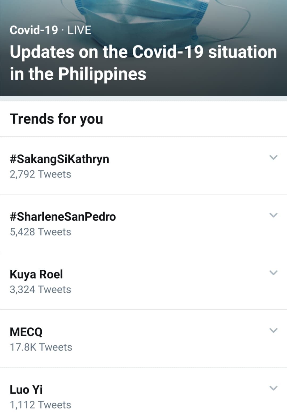The height and width of the screenshot is (417, 287).
Task: Show more options for MECQ trend
Action: pos(273,330)
